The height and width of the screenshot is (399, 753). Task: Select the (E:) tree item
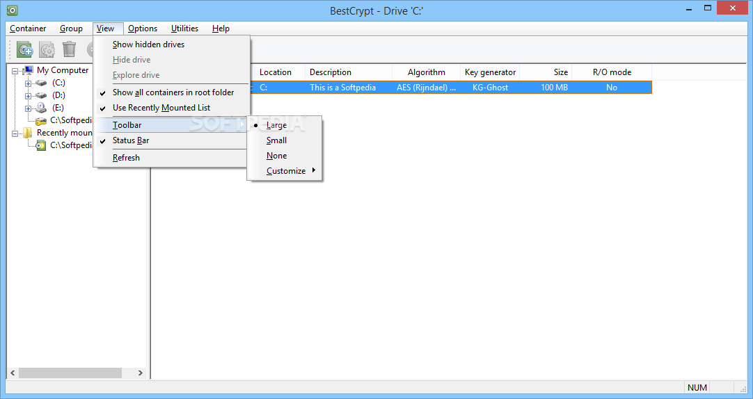coord(58,108)
